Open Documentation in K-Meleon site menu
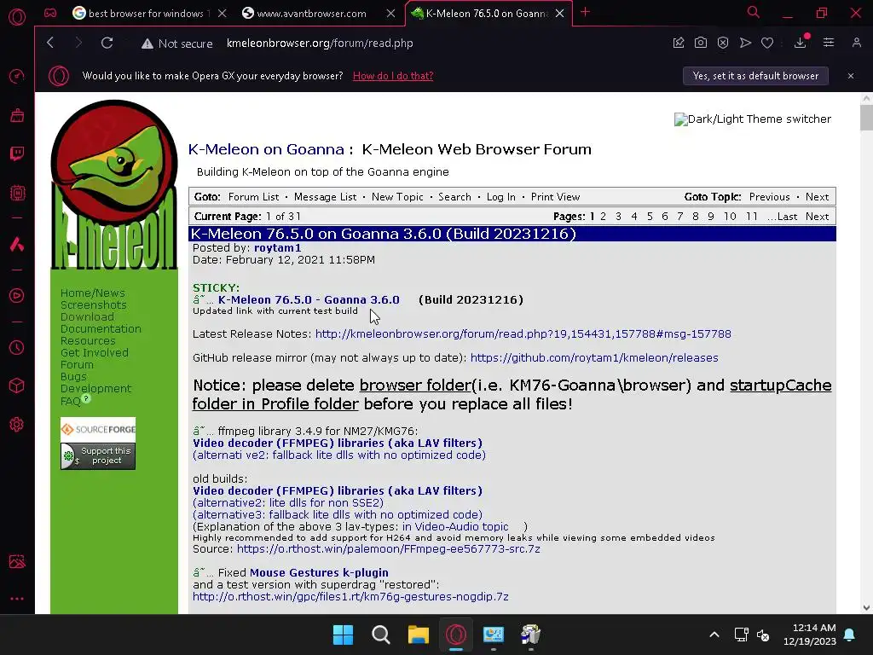 101,328
